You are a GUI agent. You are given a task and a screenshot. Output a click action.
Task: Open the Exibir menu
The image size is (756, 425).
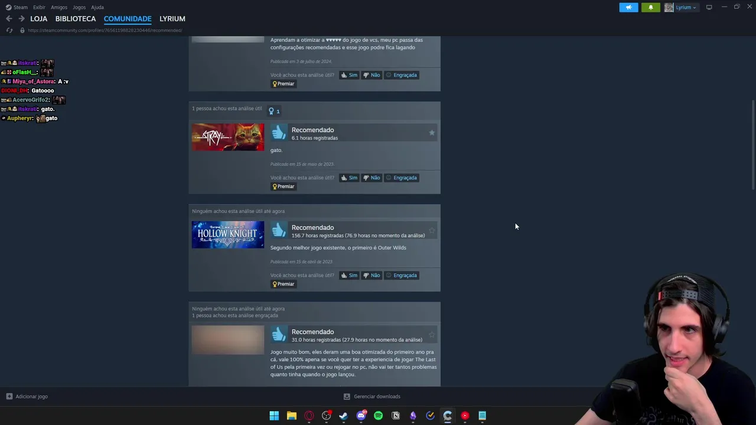click(39, 7)
